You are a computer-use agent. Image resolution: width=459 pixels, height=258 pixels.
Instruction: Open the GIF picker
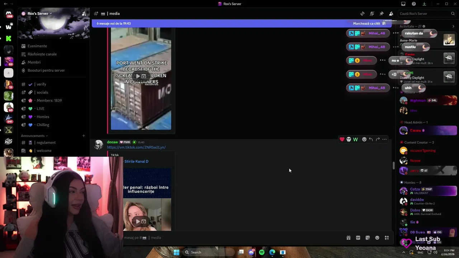[x=358, y=238]
